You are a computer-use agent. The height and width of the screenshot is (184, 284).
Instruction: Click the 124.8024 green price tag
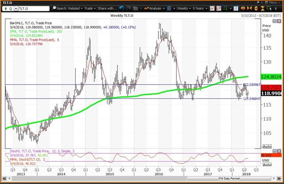tap(271, 77)
